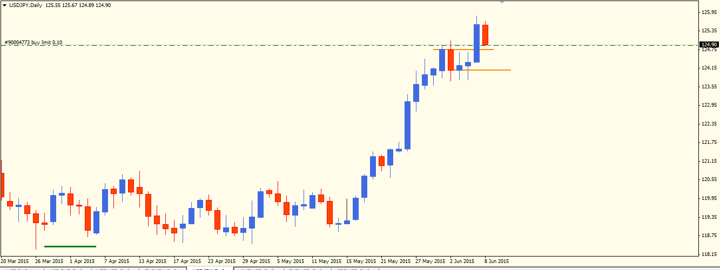This screenshot has width=720, height=270.
Task: Click the 125.35 price axis label
Action: click(x=709, y=30)
